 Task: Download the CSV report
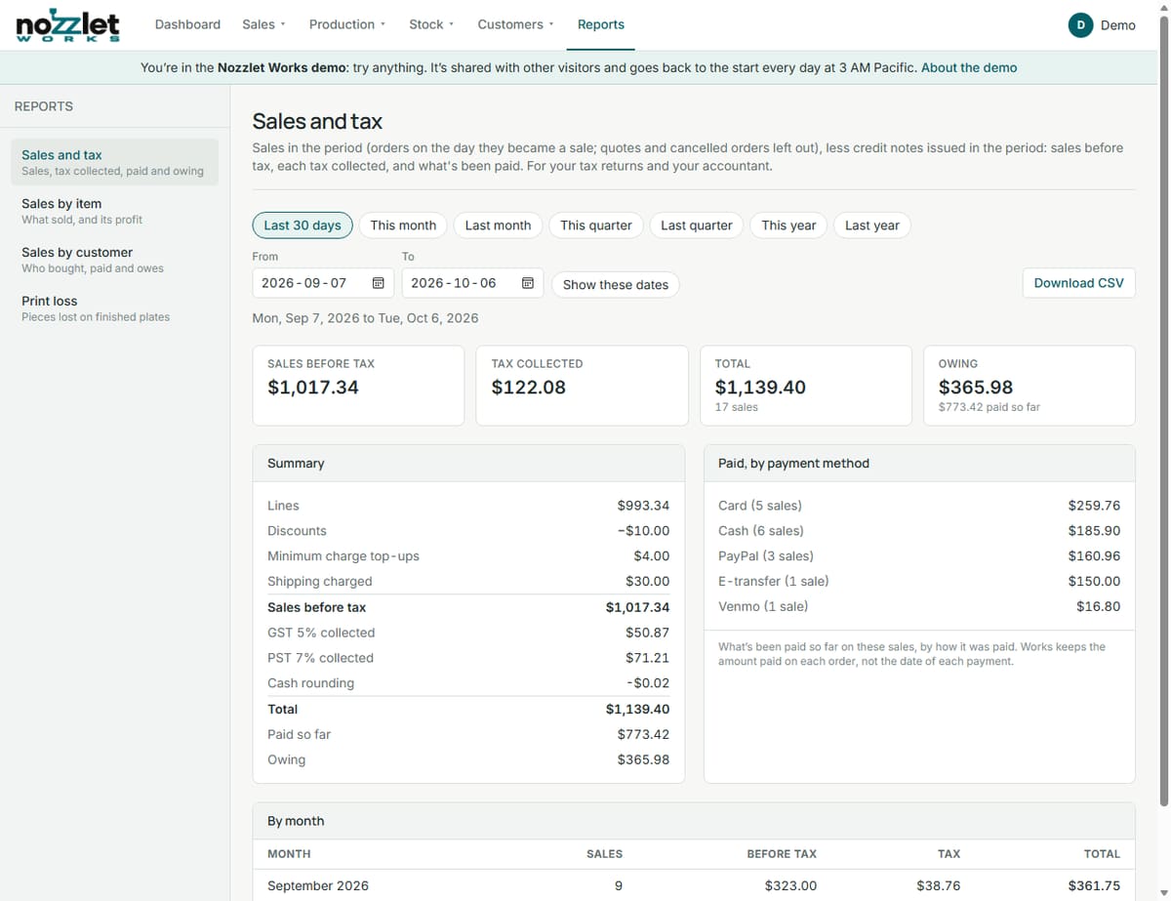coord(1078,283)
